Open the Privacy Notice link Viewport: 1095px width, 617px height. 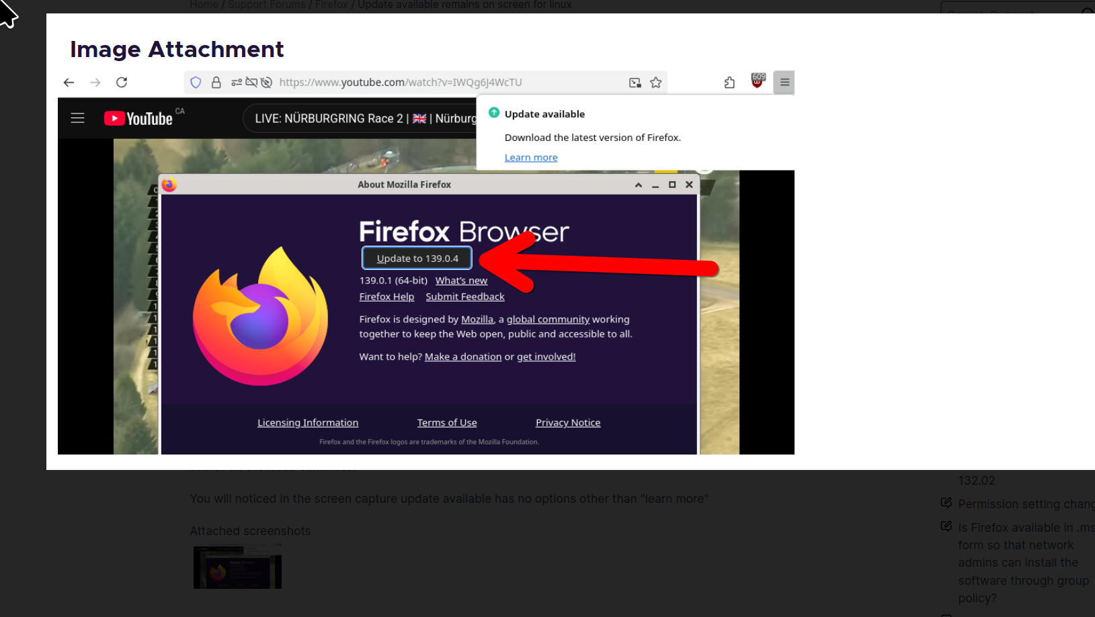568,423
